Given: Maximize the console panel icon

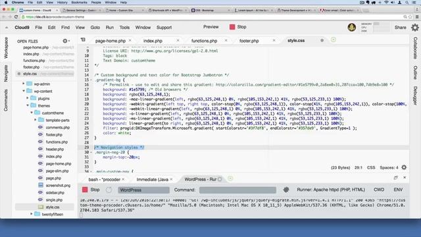Looking at the screenshot, I should pos(396,178).
